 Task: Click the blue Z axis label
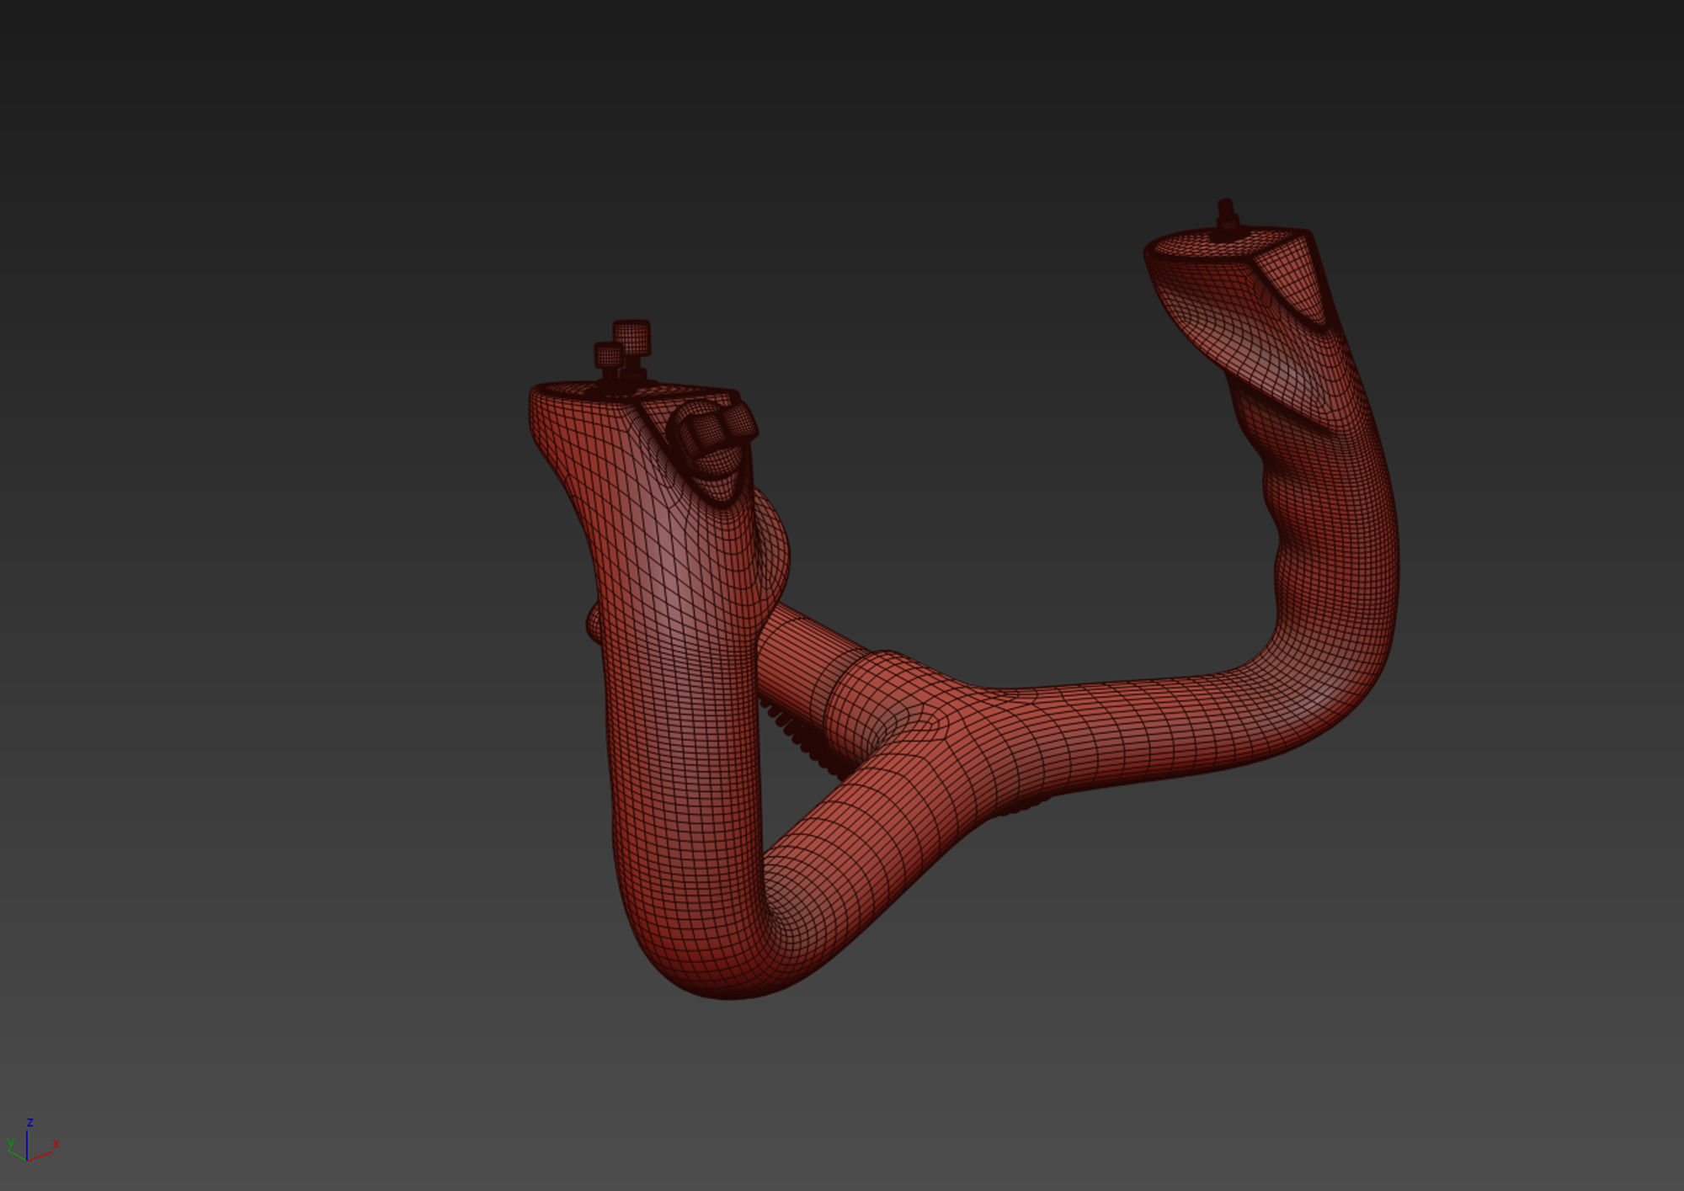pyautogui.click(x=29, y=1122)
